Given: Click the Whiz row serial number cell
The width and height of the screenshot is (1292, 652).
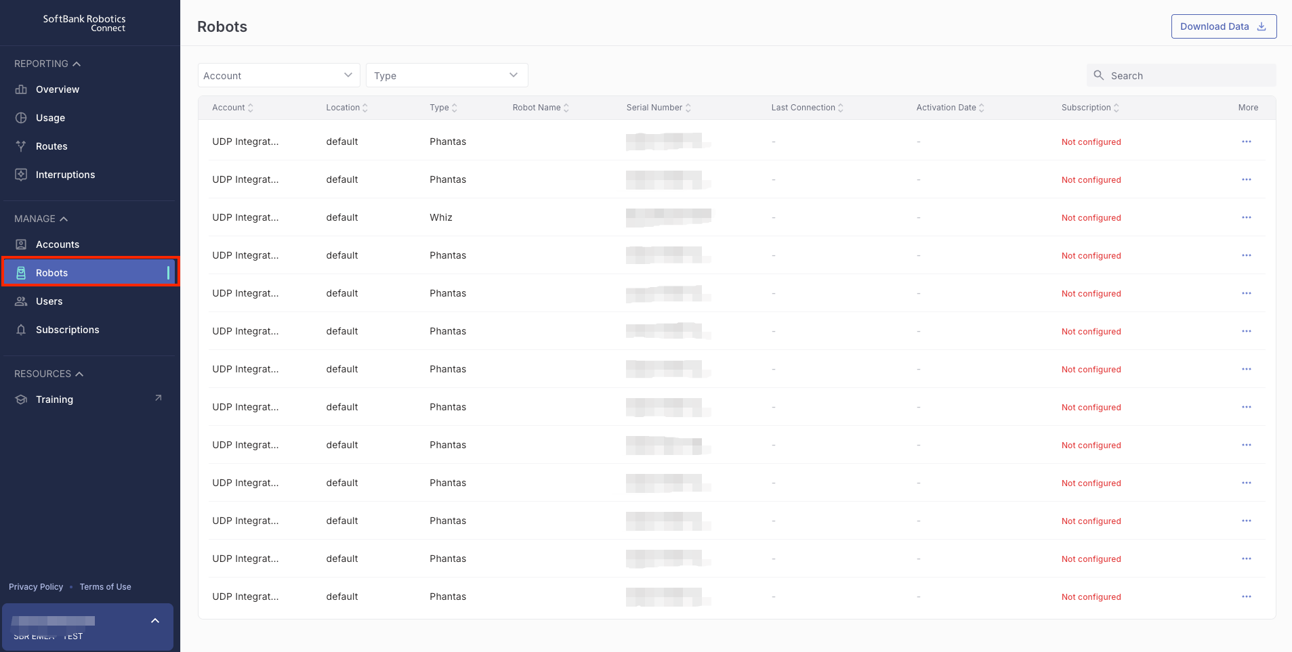Looking at the screenshot, I should (669, 217).
